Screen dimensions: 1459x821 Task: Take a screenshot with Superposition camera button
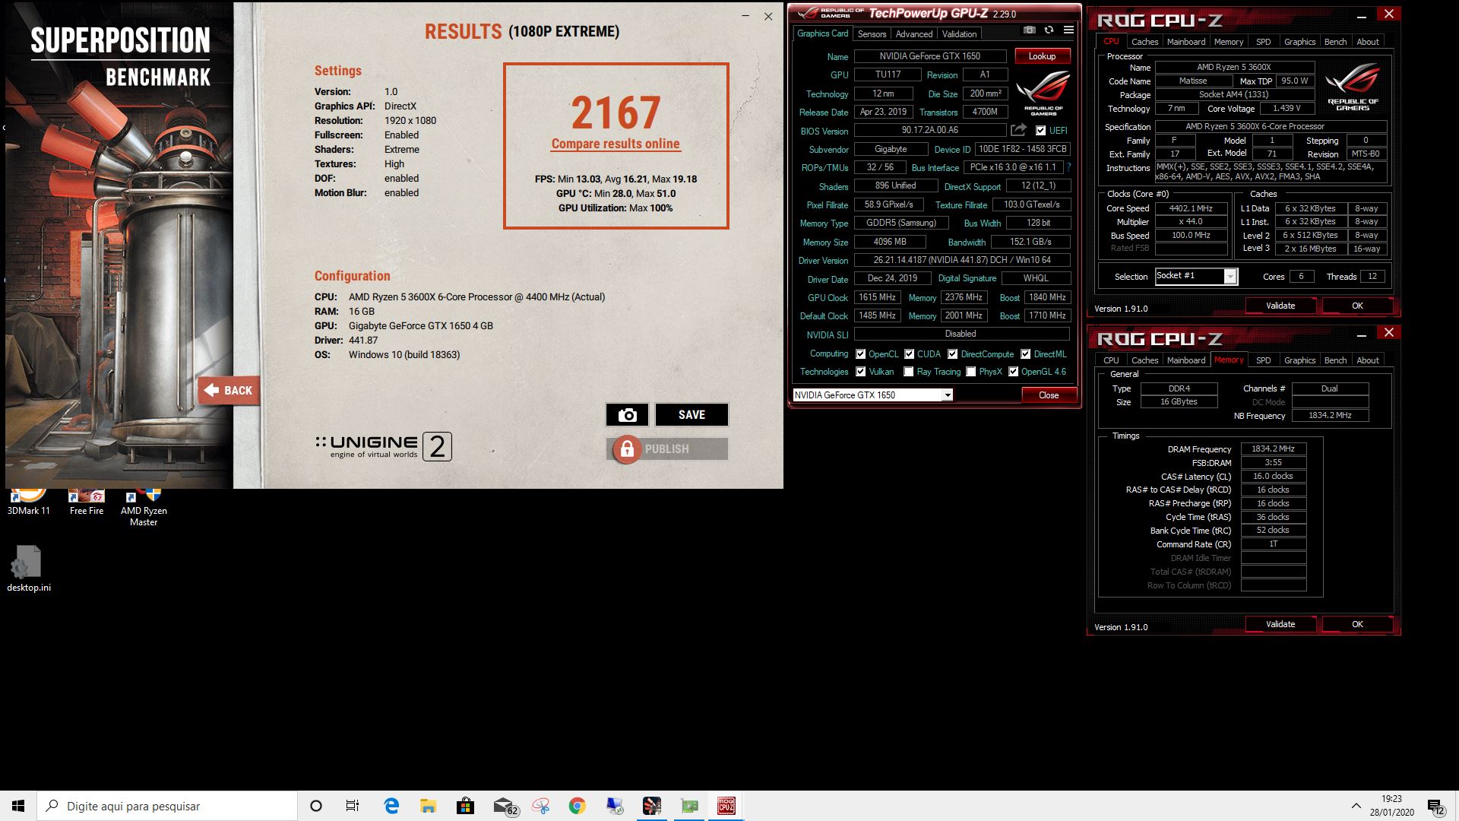point(627,414)
